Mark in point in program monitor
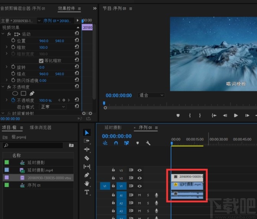Image resolution: width=257 pixels, height=219 pixels. tap(190, 115)
